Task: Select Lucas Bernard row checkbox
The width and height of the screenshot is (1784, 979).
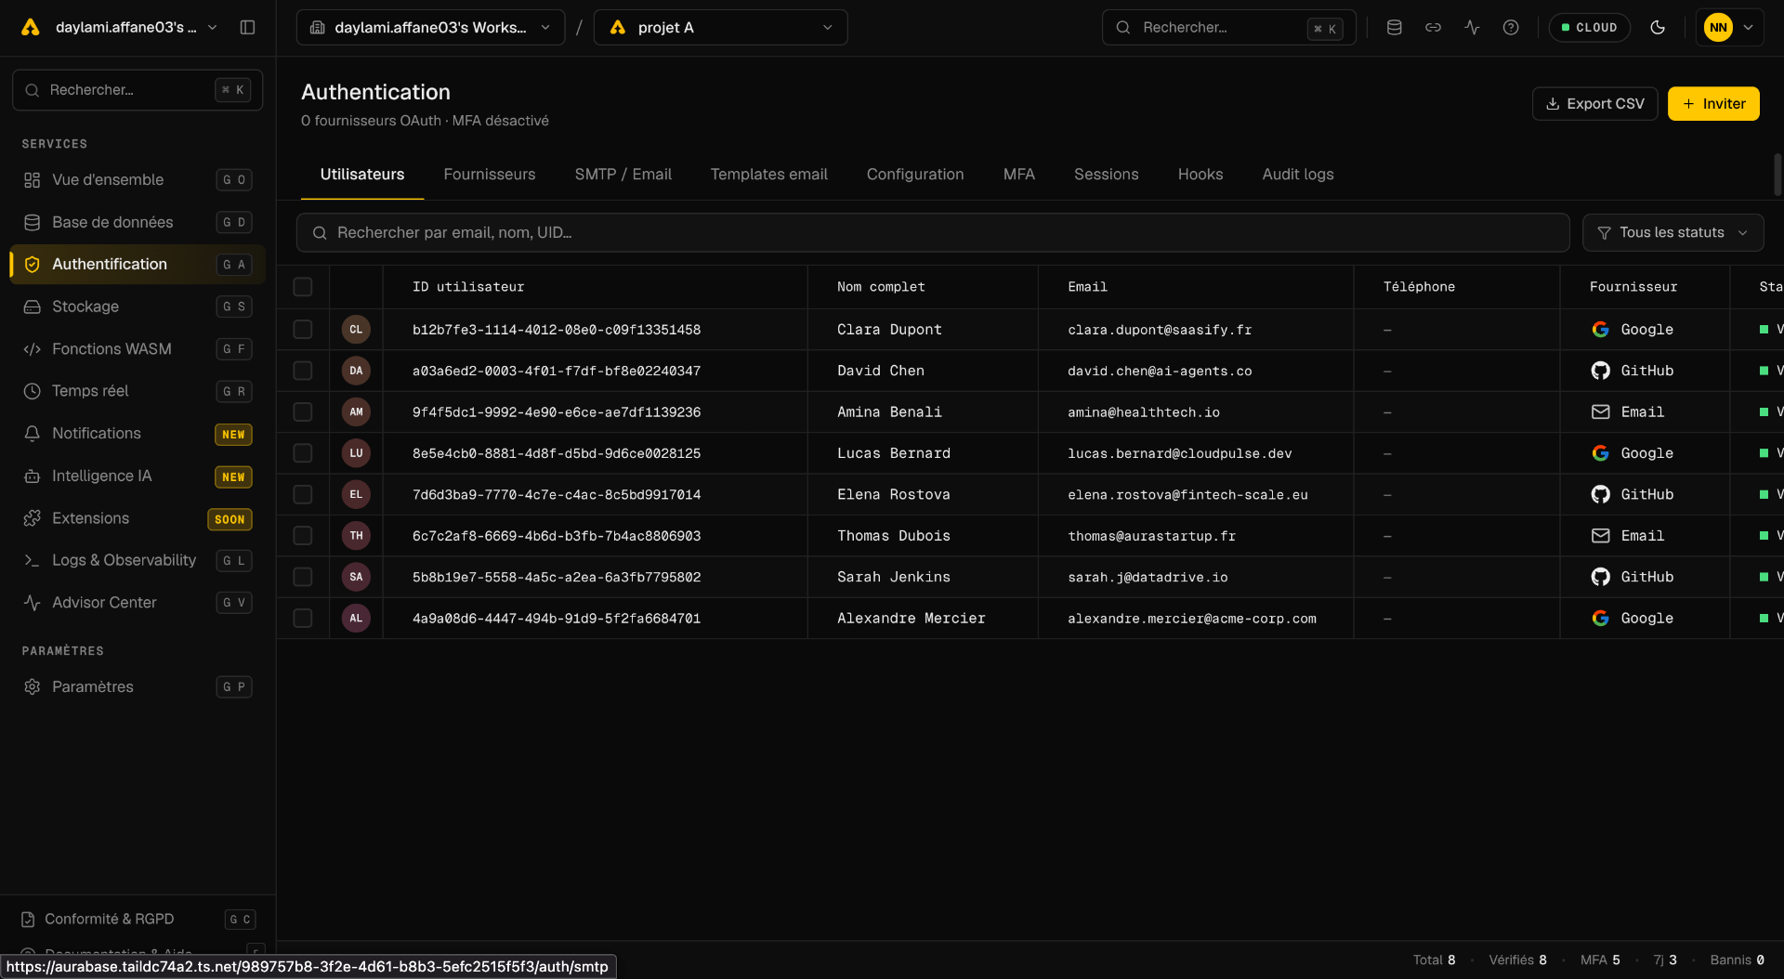Action: pos(303,452)
